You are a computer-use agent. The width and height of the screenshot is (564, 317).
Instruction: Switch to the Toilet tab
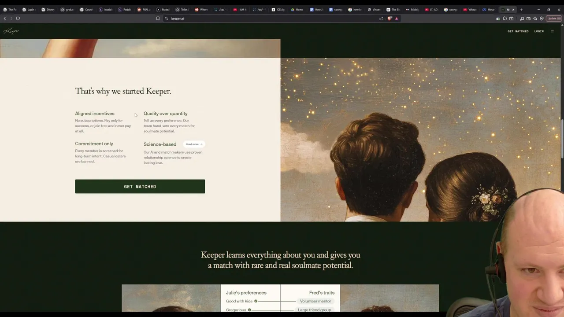[182, 9]
